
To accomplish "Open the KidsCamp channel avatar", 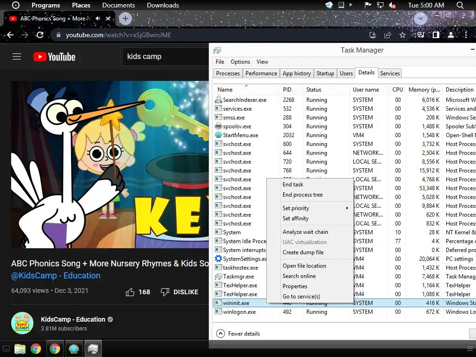I will (22, 323).
